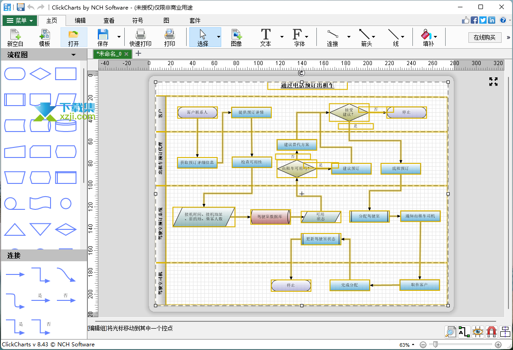The width and height of the screenshot is (513, 350).
Task: Select the diamond decision shape in palette
Action: point(40,74)
